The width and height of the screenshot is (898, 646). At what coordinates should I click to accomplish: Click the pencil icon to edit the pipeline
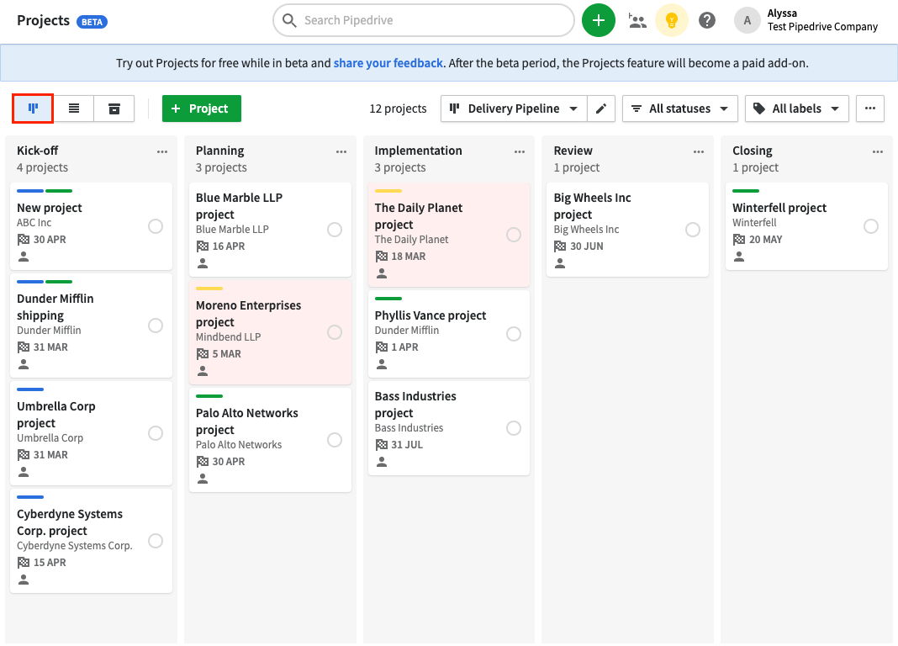(x=602, y=109)
